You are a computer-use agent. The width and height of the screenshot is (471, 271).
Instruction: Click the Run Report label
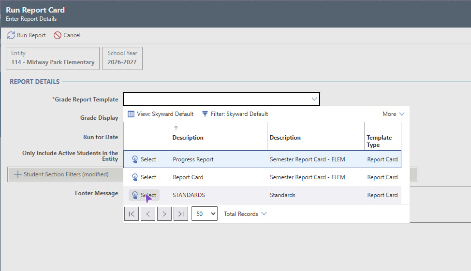[31, 35]
